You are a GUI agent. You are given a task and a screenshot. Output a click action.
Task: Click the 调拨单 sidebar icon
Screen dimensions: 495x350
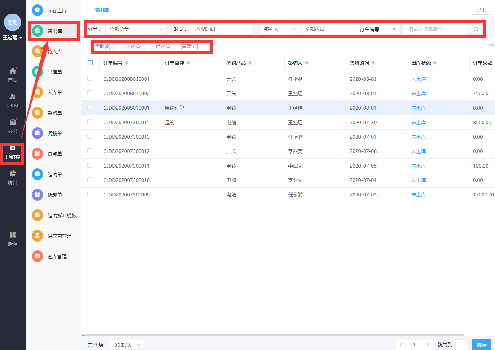coord(37,133)
